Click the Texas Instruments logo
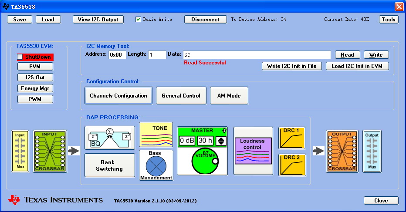Viewport: 406px width, 212px height. click(55, 200)
